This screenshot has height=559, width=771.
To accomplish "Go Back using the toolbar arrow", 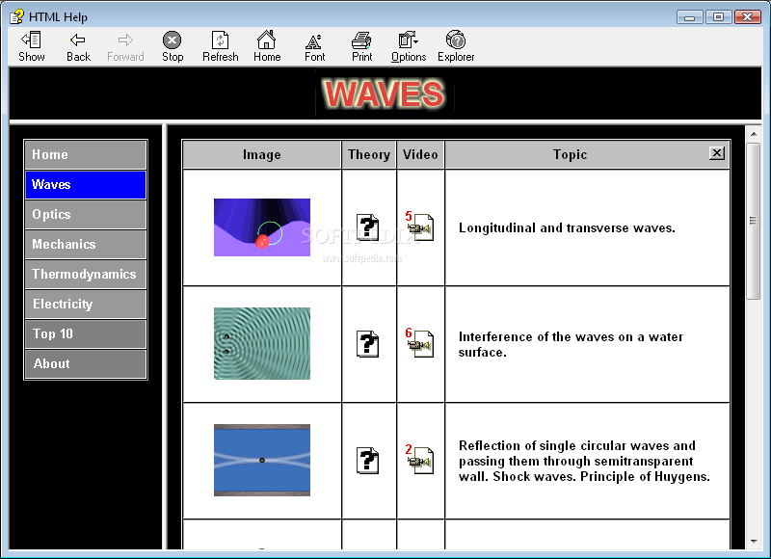I will [x=78, y=46].
